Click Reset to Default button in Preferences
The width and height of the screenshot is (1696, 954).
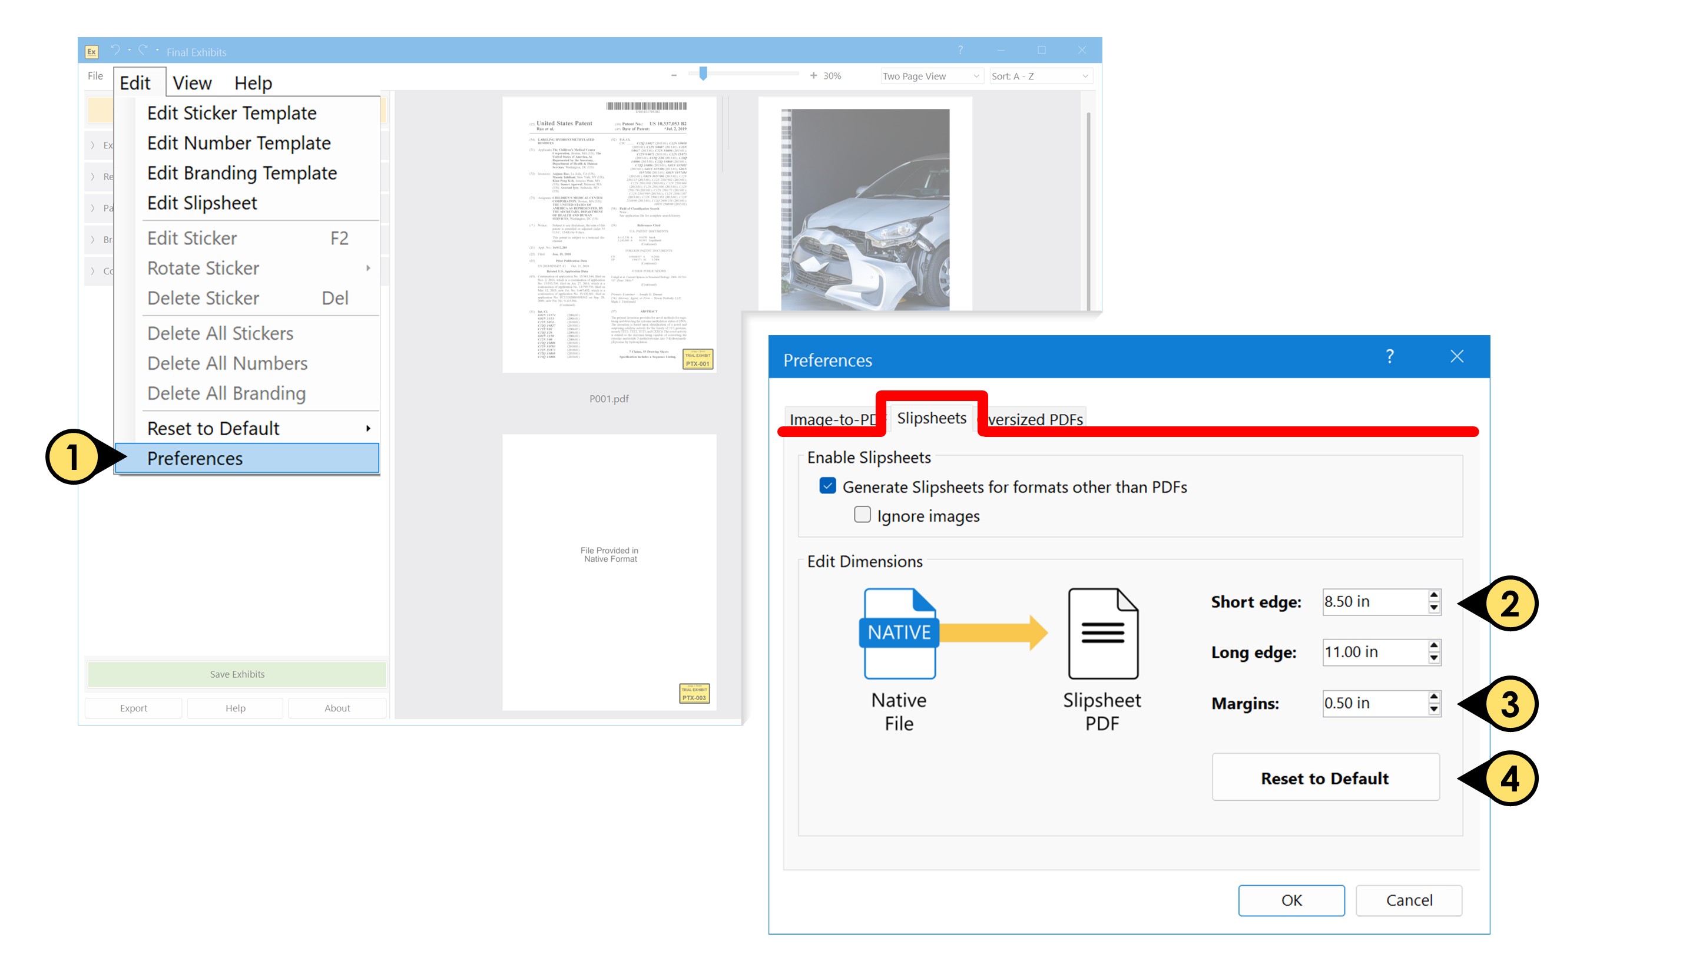[x=1326, y=778]
